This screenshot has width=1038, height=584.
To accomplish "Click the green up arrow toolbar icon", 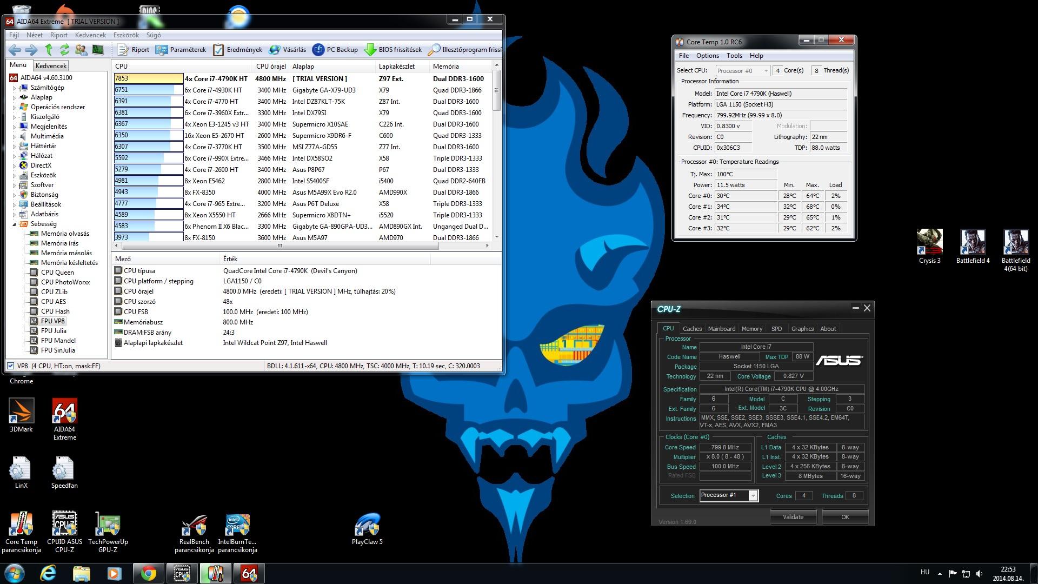I will point(49,50).
